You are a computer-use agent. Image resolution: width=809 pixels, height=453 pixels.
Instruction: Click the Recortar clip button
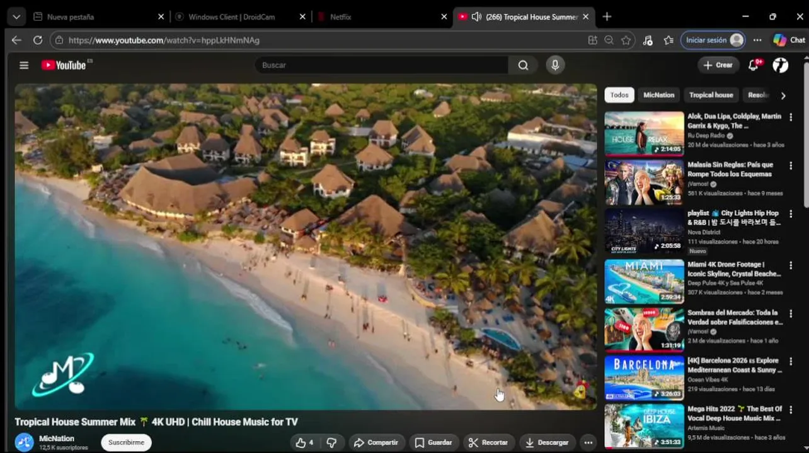488,443
